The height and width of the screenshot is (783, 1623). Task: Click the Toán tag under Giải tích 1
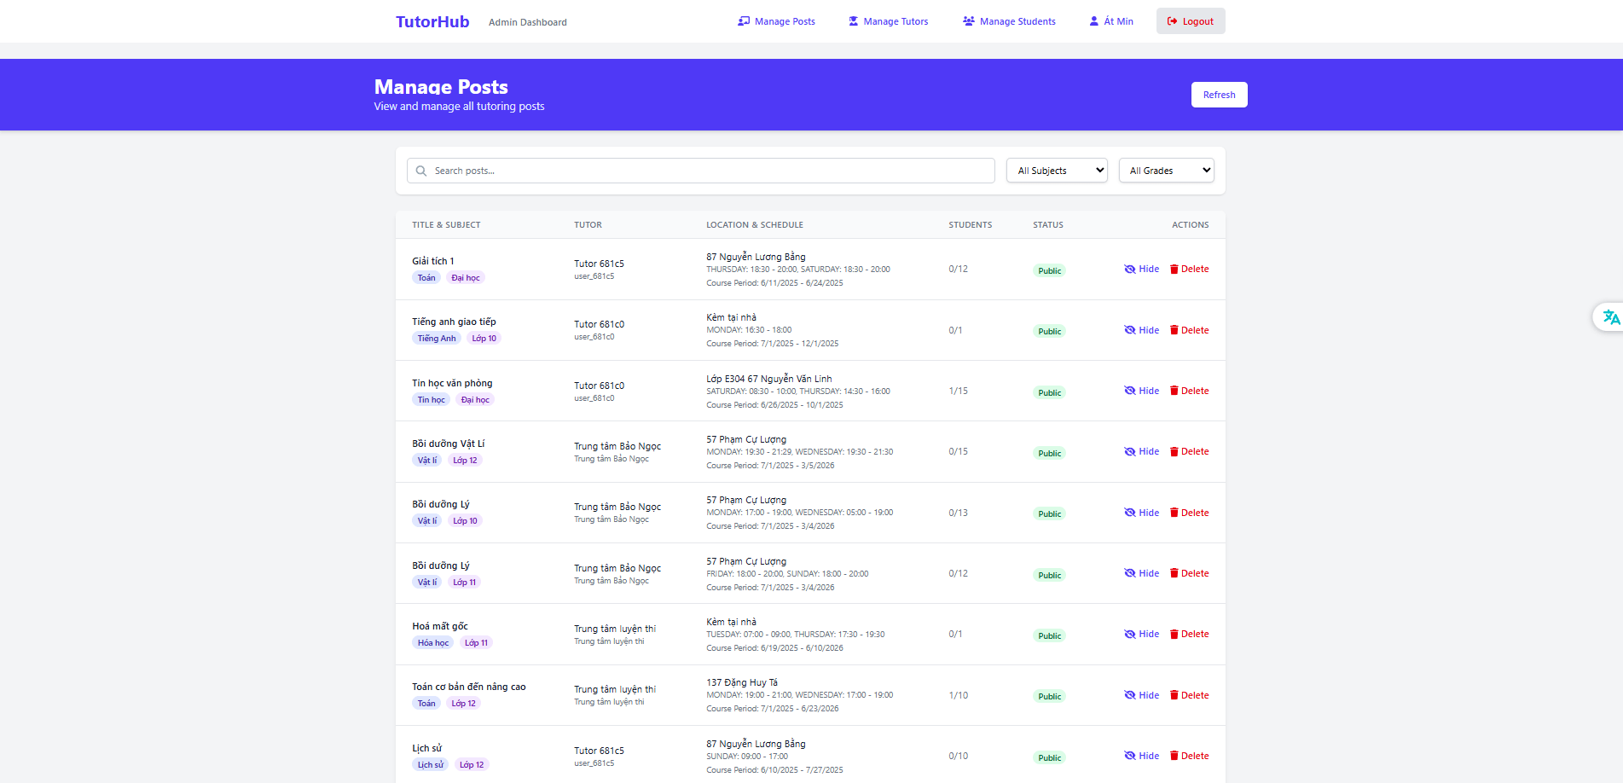point(426,278)
